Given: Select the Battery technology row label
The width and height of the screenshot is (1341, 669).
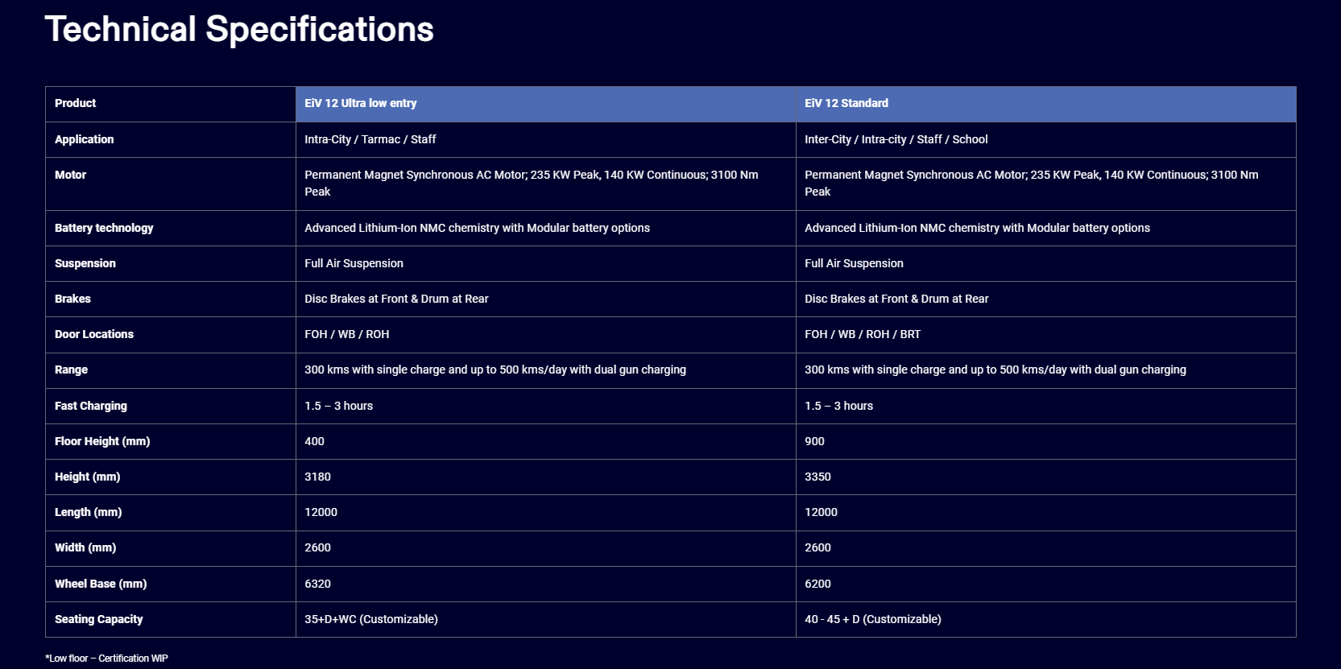Looking at the screenshot, I should click(x=104, y=228).
